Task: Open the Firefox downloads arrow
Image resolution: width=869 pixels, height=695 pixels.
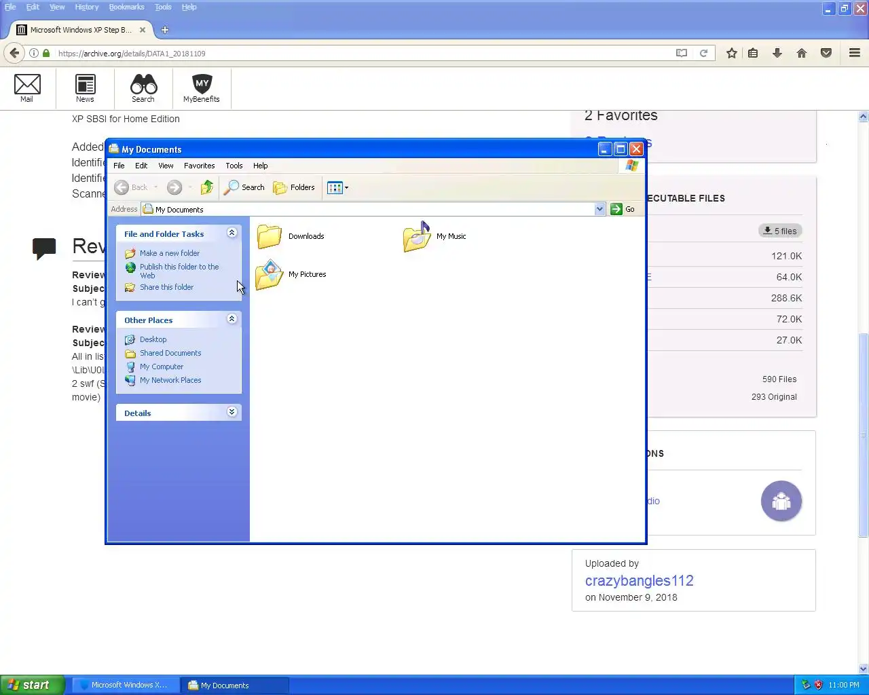Action: click(777, 53)
